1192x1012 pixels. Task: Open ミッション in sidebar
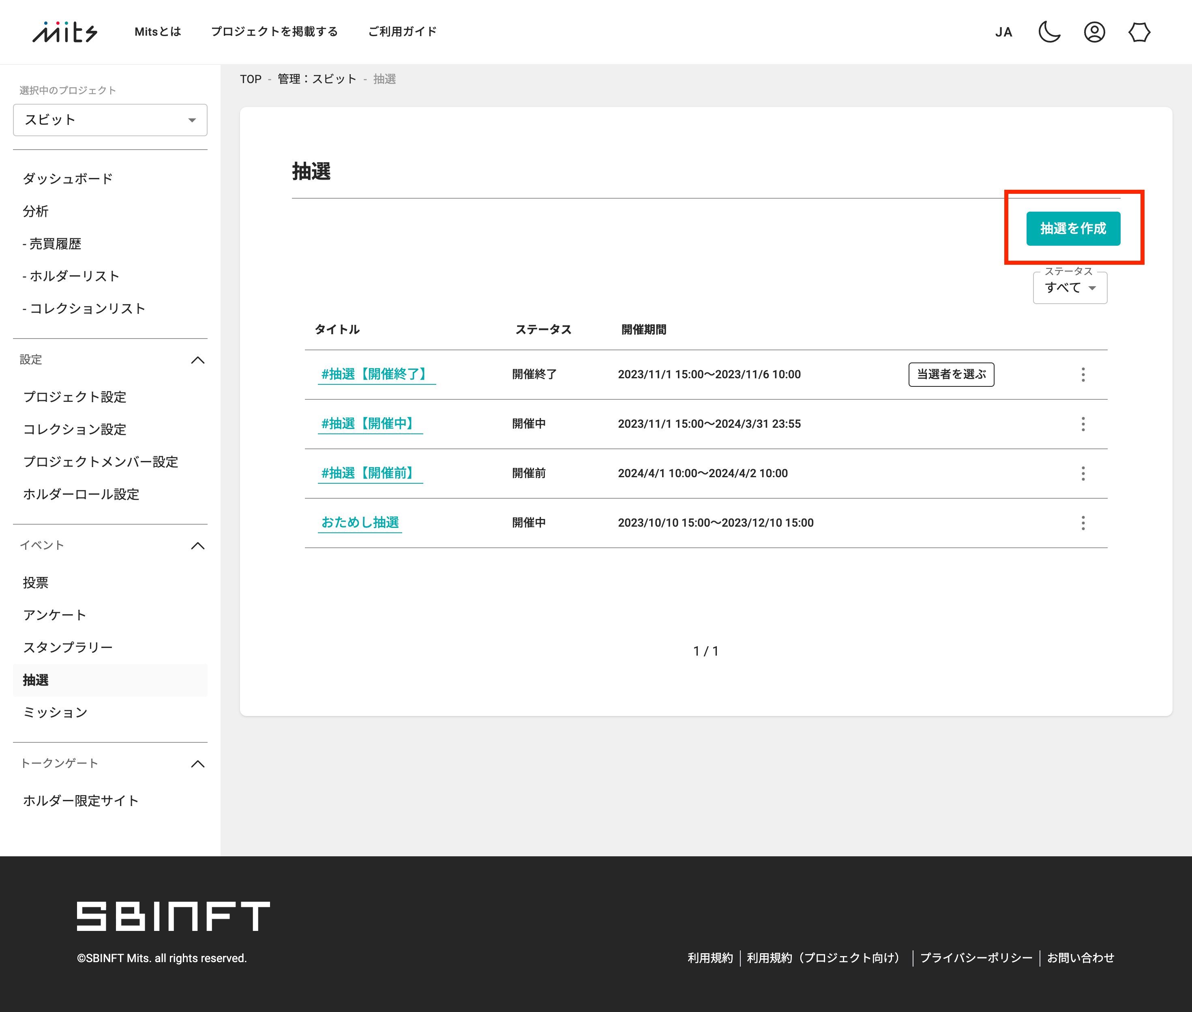click(55, 712)
